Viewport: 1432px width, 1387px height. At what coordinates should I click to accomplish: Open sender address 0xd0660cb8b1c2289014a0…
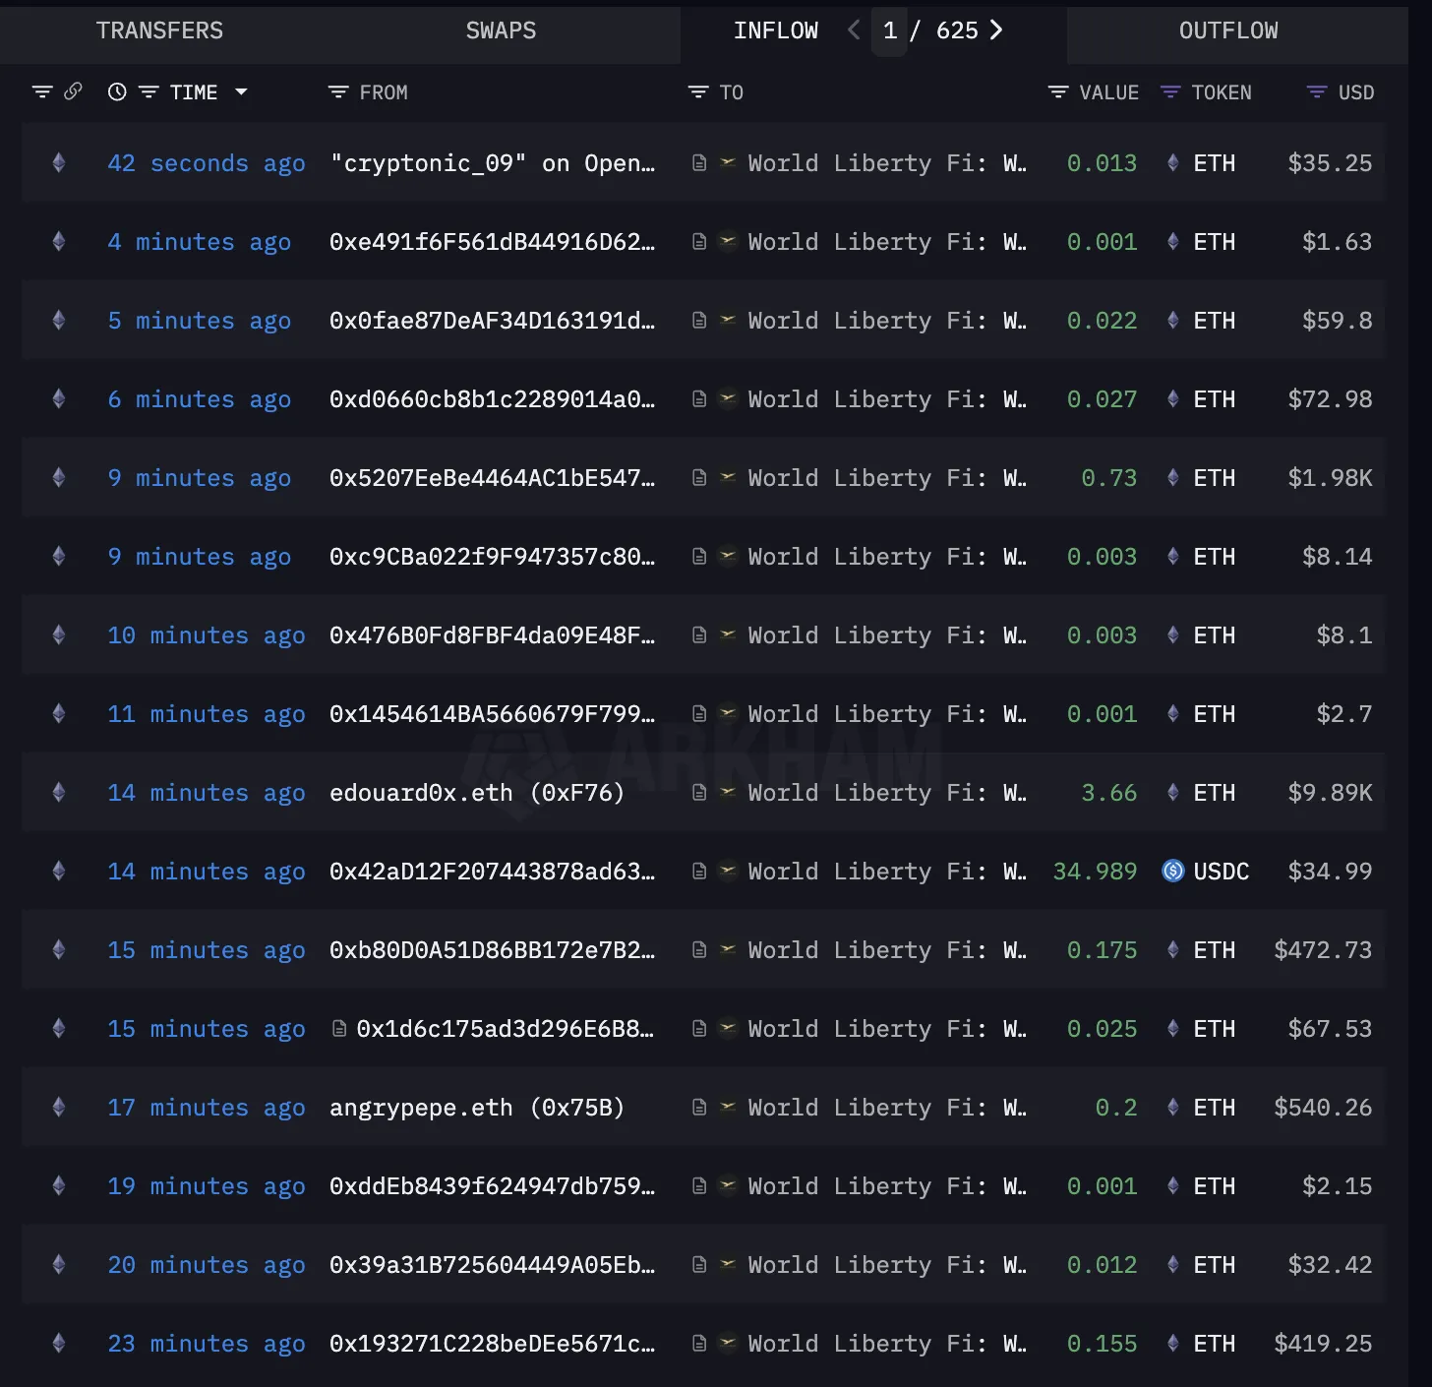(492, 399)
